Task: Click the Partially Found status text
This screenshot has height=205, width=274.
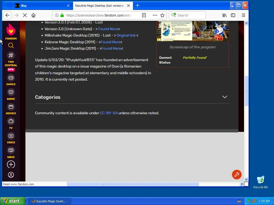Action: click(x=195, y=58)
